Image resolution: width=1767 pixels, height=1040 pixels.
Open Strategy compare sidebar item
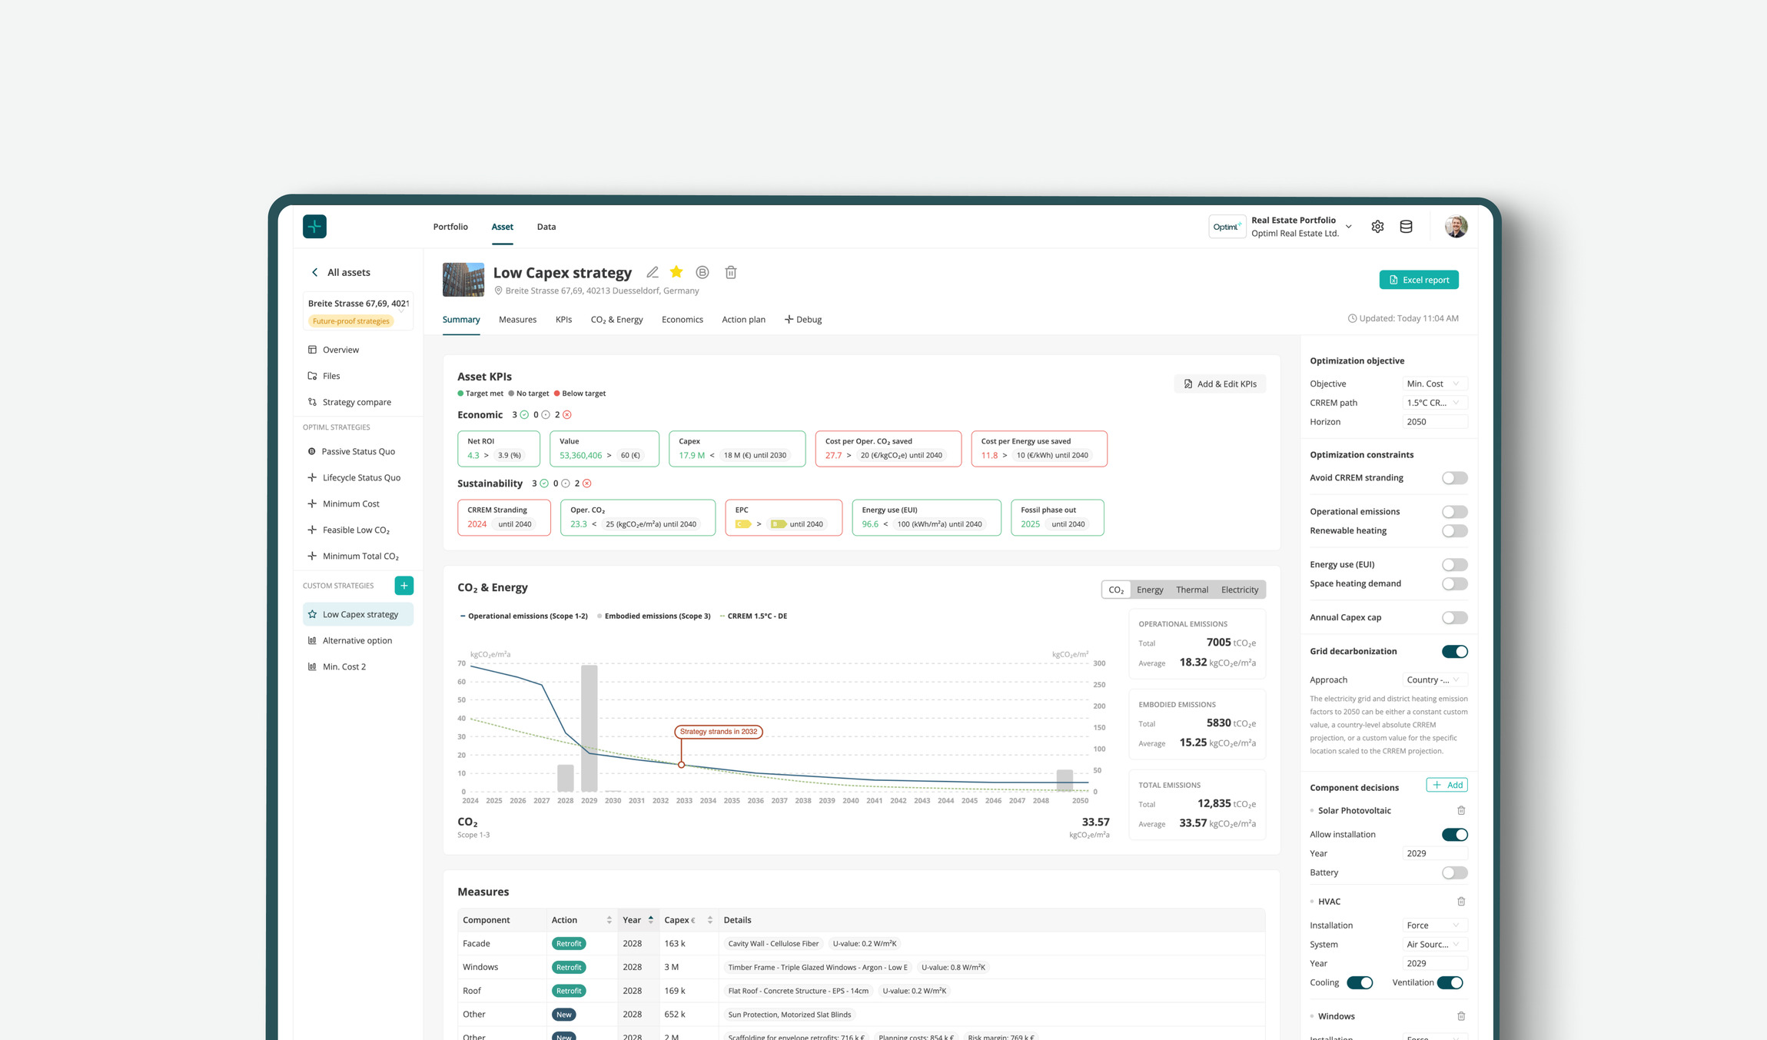tap(358, 402)
